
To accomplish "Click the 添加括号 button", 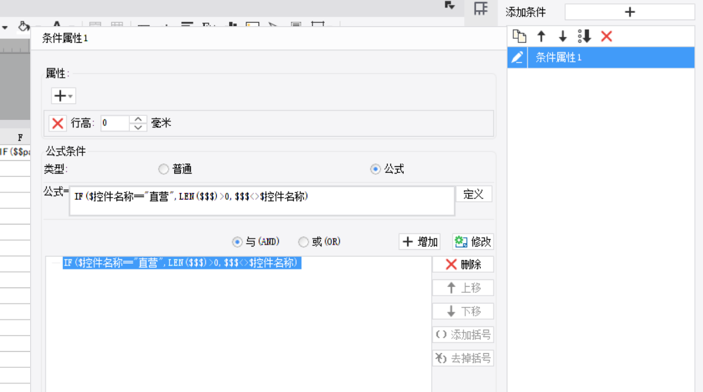I will click(463, 334).
